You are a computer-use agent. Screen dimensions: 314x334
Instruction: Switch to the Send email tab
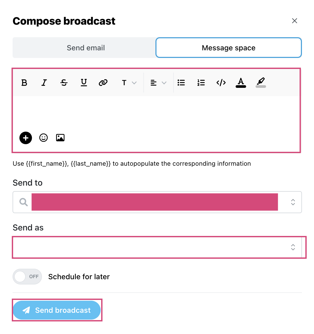(x=86, y=48)
